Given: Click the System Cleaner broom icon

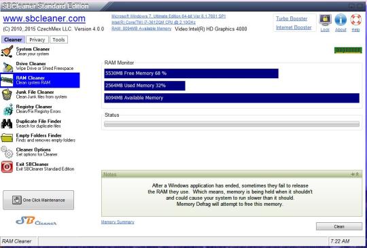Looking at the screenshot, I should point(7,52).
